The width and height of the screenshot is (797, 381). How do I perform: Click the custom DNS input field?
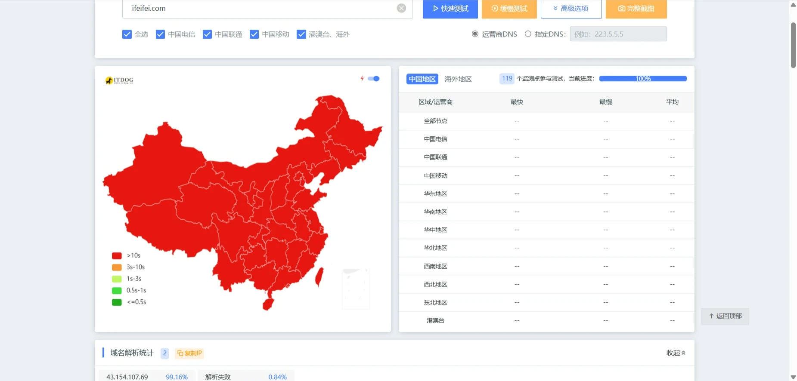coord(618,34)
